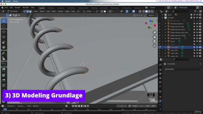This screenshot has height=114, width=203.
Task: Choose the Select Box tool
Action: coord(4,21)
